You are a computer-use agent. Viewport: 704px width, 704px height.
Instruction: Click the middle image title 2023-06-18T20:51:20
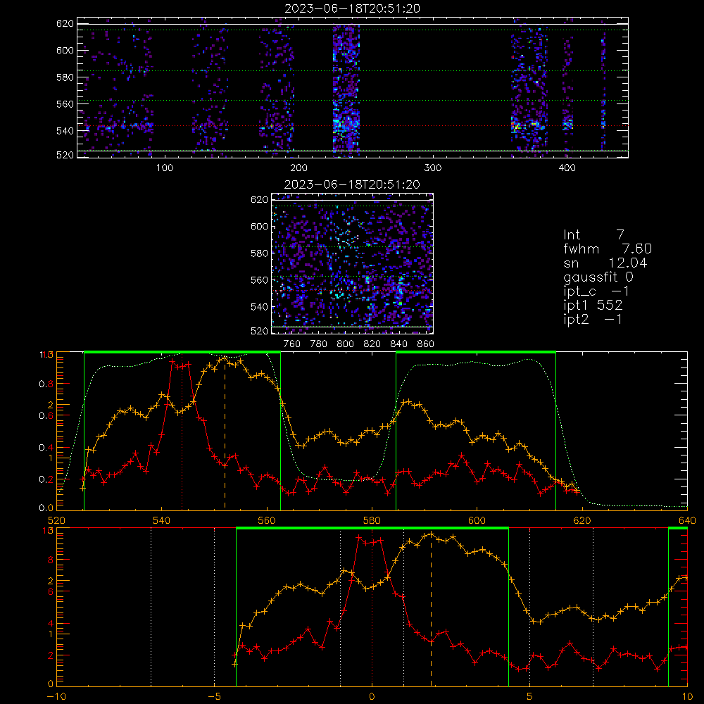(353, 184)
